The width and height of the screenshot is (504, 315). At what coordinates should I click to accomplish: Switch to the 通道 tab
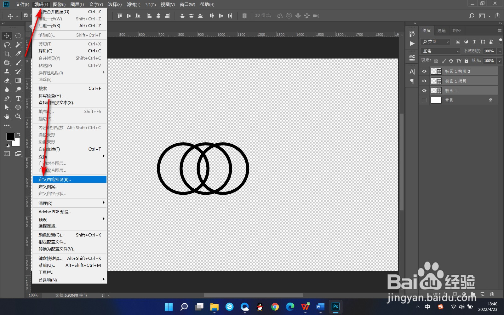point(442,31)
